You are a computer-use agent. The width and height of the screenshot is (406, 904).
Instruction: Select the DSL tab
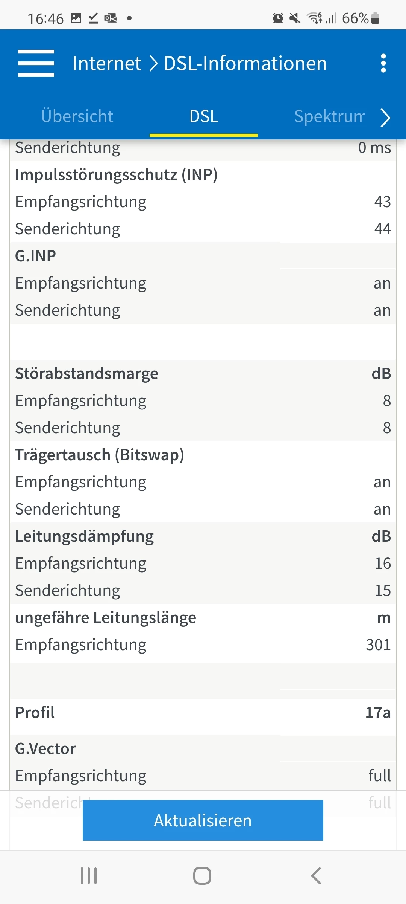204,116
